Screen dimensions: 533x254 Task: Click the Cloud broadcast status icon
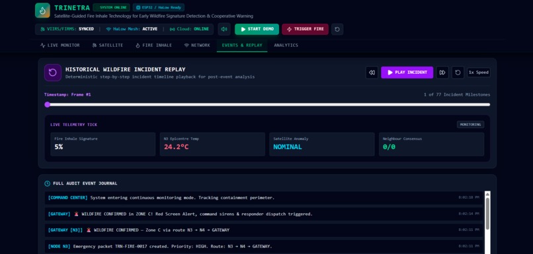click(x=172, y=29)
